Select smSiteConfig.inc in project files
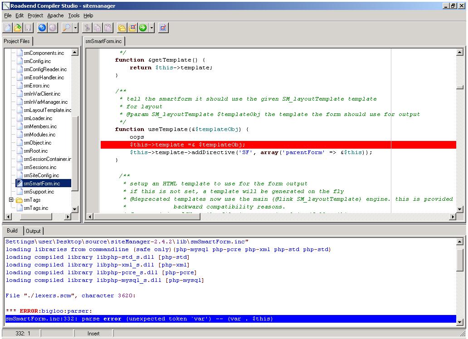The width and height of the screenshot is (468, 339). coord(41,175)
